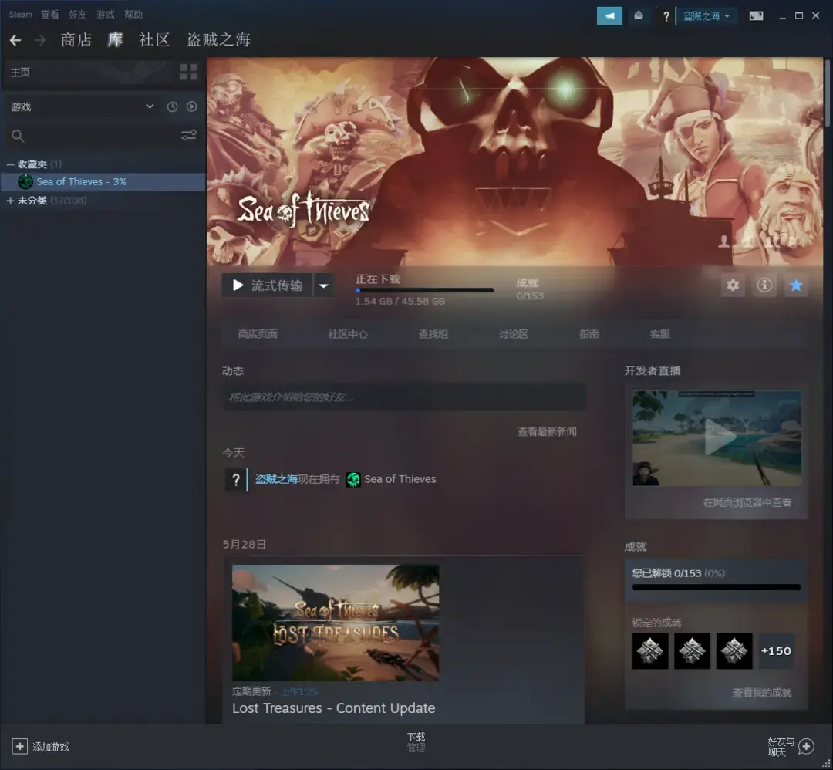Click the achievements 0/153 progress bar
This screenshot has height=770, width=833.
(x=716, y=587)
